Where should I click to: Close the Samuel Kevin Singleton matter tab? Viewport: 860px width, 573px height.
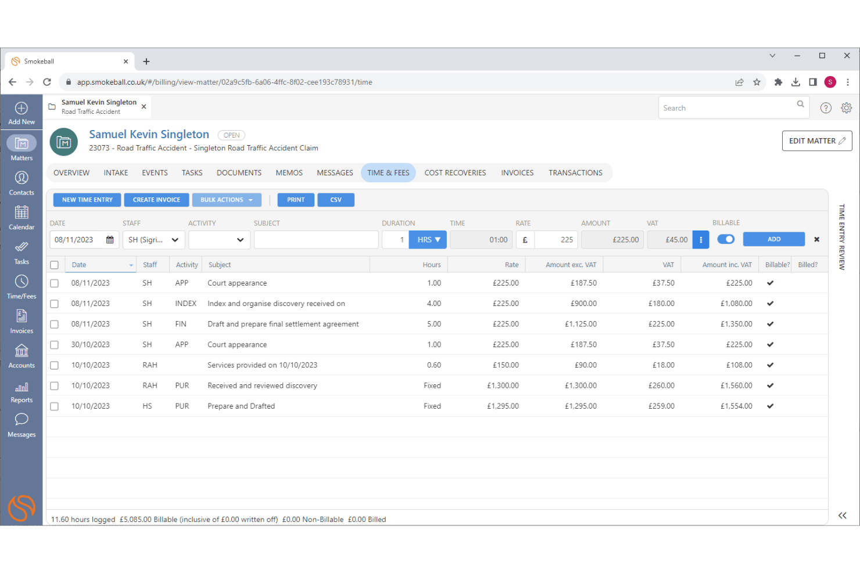(x=144, y=107)
